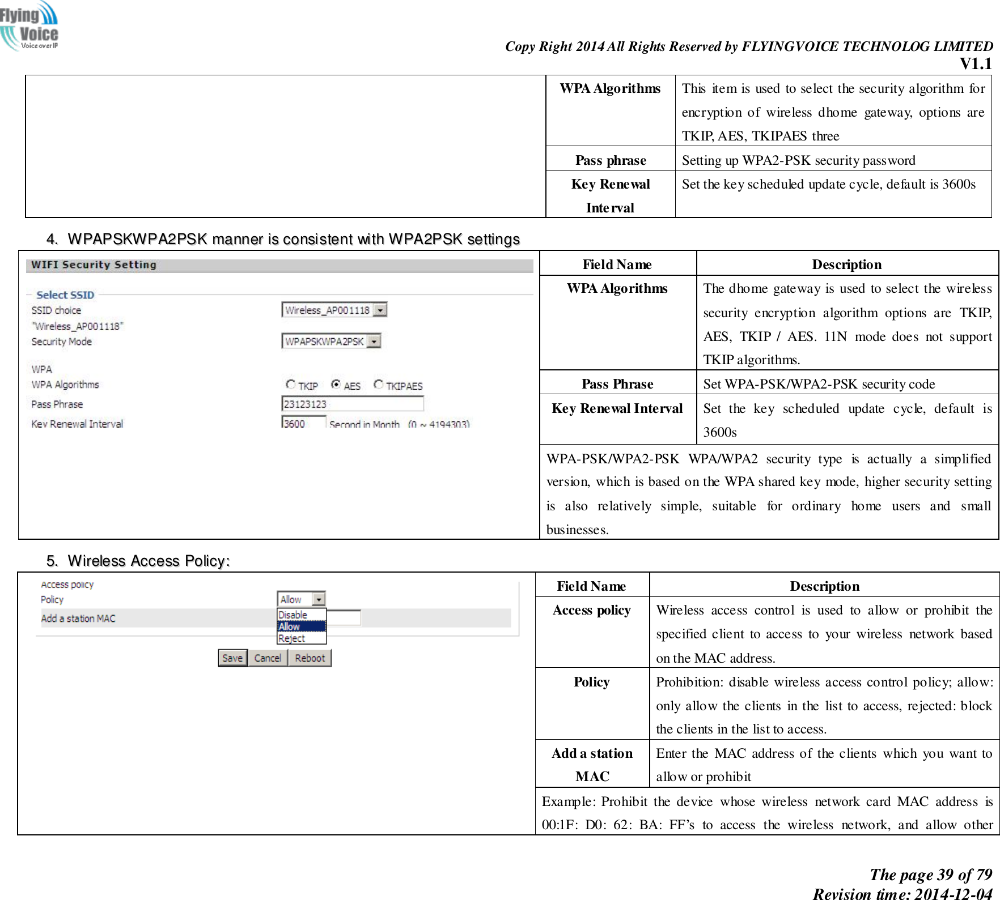Click the 'V1.1' version text
The height and width of the screenshot is (900, 1000).
[x=975, y=64]
